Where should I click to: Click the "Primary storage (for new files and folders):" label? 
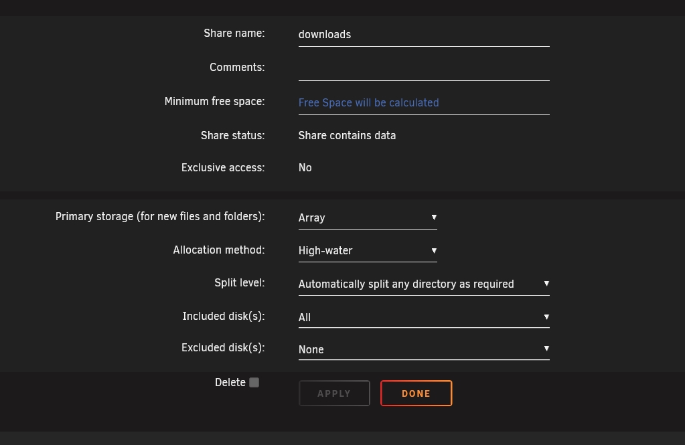(160, 217)
